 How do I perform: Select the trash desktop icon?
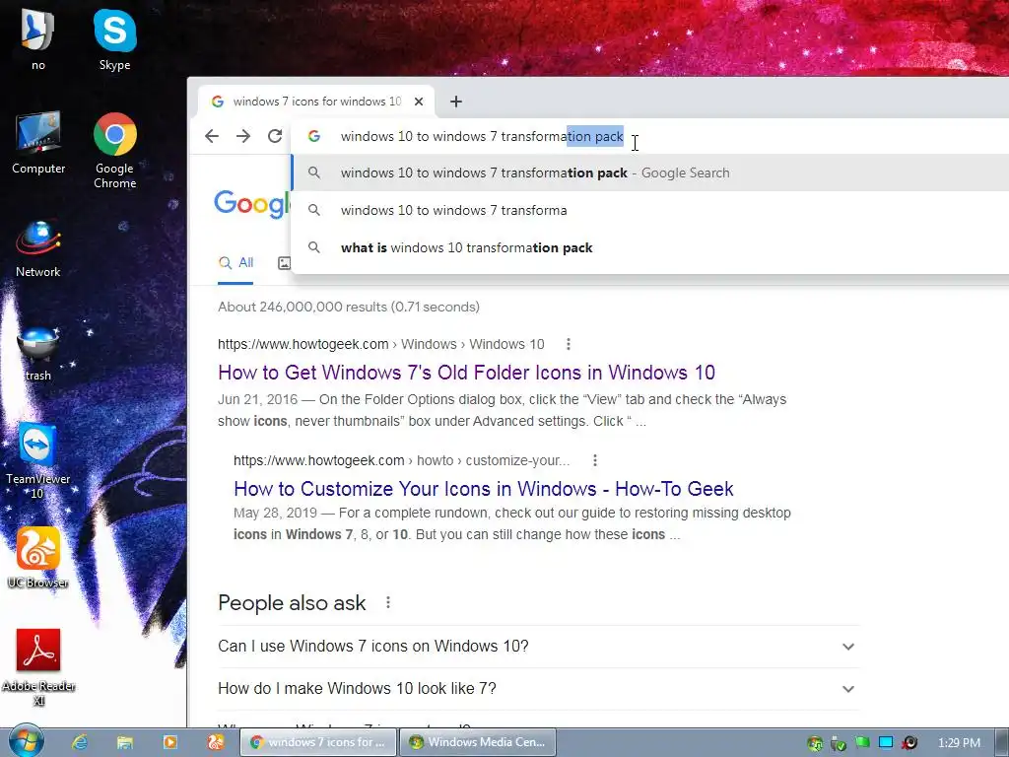pos(38,353)
